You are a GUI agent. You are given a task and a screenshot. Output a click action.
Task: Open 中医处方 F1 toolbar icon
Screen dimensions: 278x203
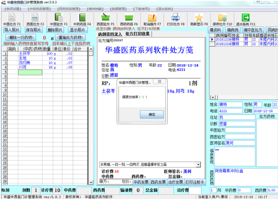(12, 19)
